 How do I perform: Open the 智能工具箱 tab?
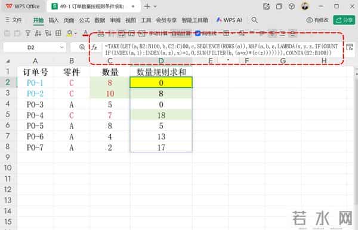coord(195,20)
